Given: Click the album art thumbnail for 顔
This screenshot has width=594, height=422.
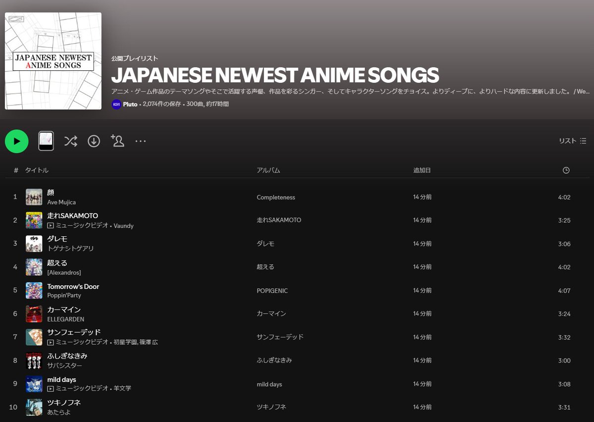Looking at the screenshot, I should (x=34, y=197).
